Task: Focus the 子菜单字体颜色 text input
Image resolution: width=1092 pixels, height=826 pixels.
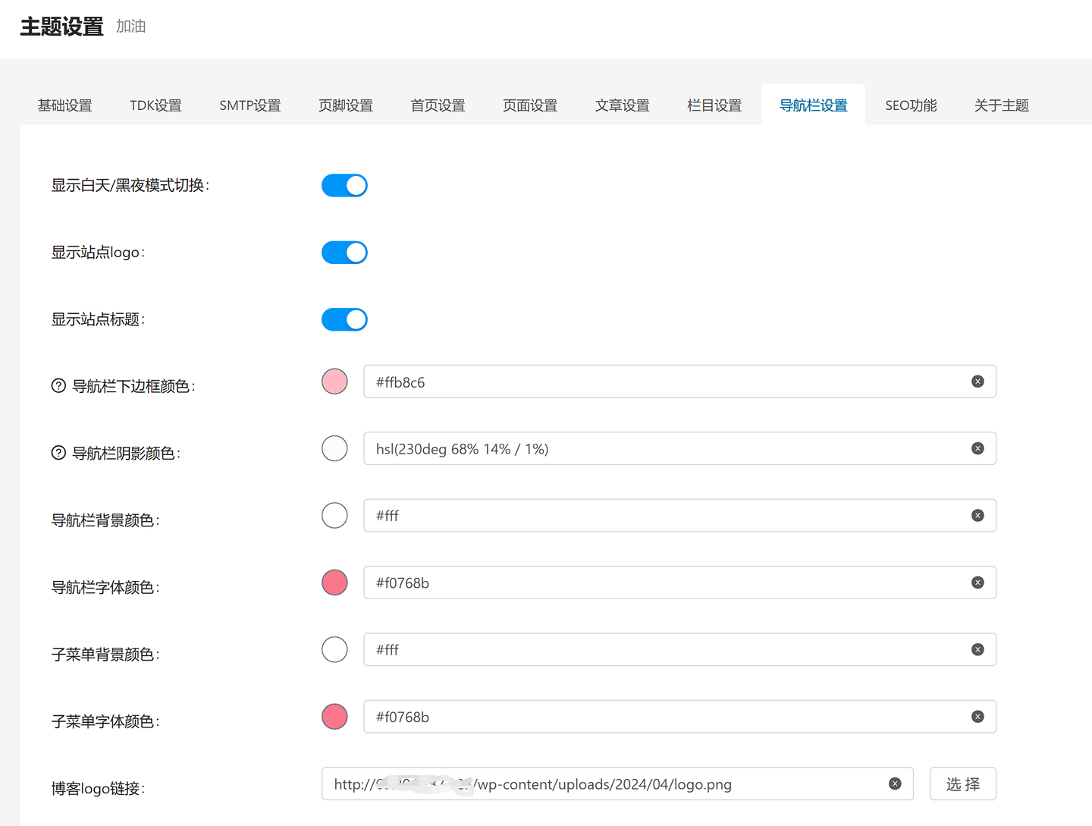Action: coord(679,717)
